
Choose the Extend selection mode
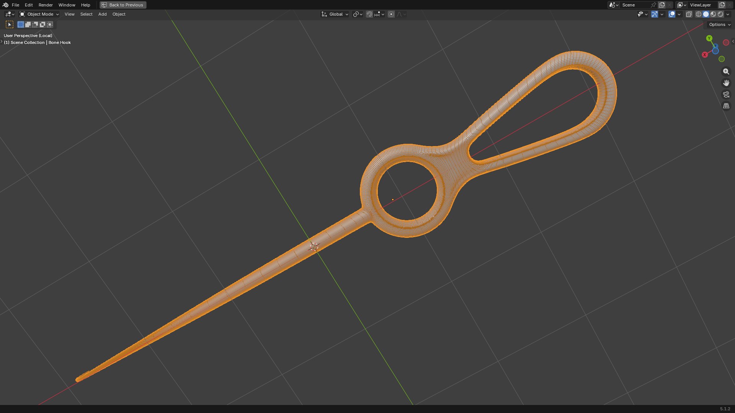pos(28,24)
